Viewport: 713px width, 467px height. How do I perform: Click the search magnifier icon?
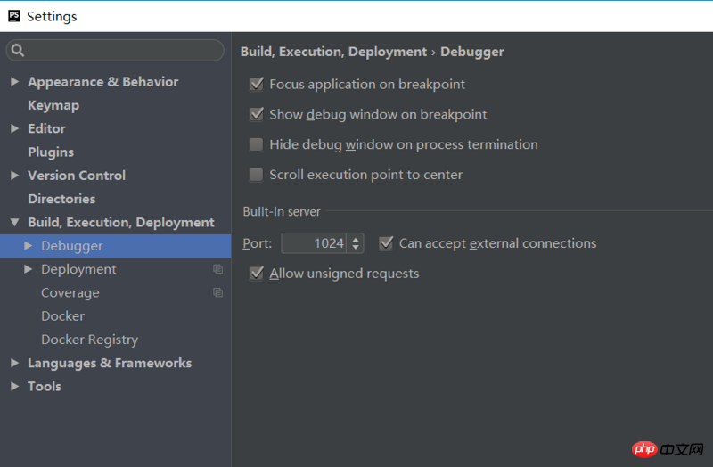tap(18, 51)
